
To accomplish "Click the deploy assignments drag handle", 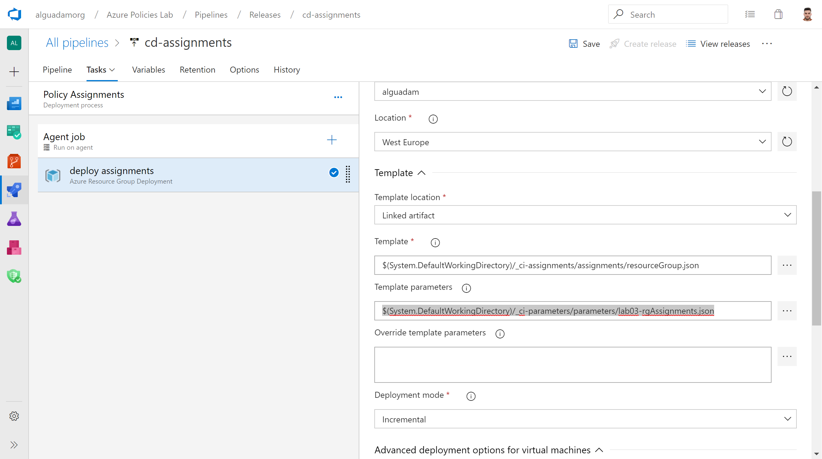I will [x=348, y=174].
